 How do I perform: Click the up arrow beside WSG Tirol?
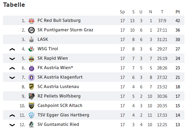click(x=12, y=49)
